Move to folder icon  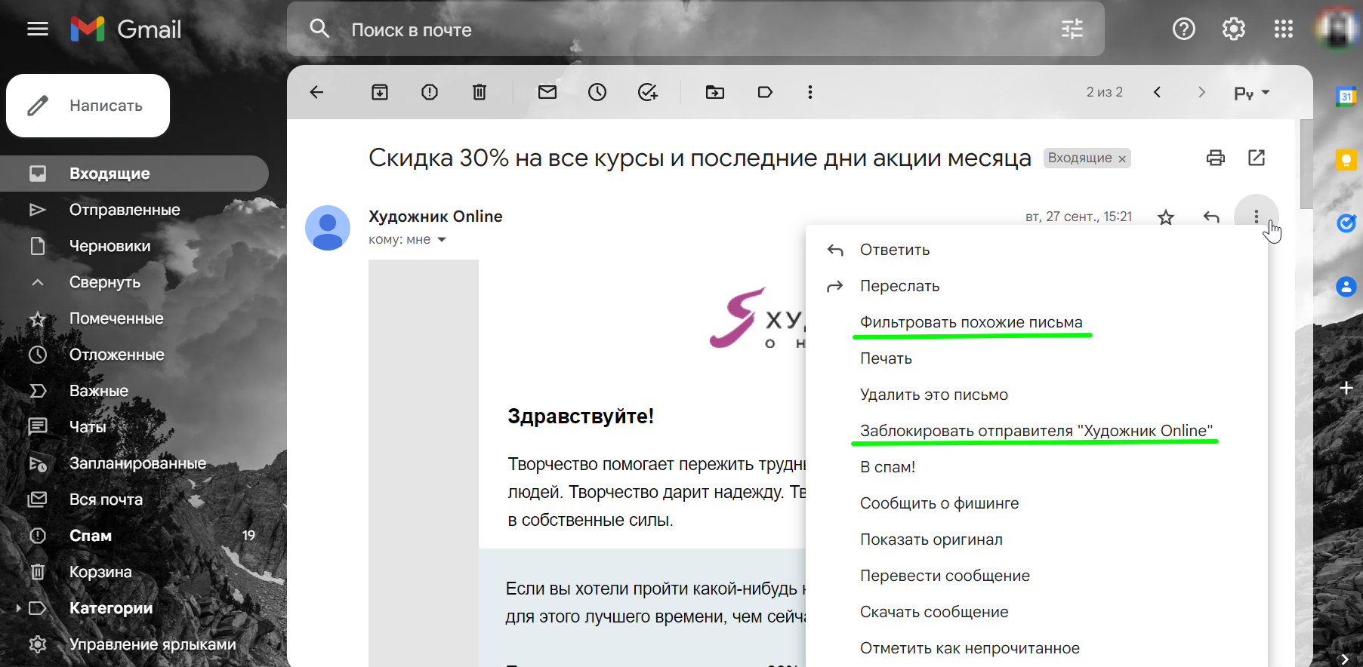(715, 92)
